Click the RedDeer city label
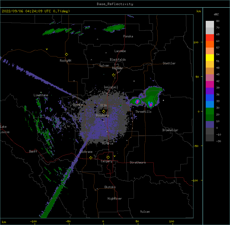 [117, 68]
